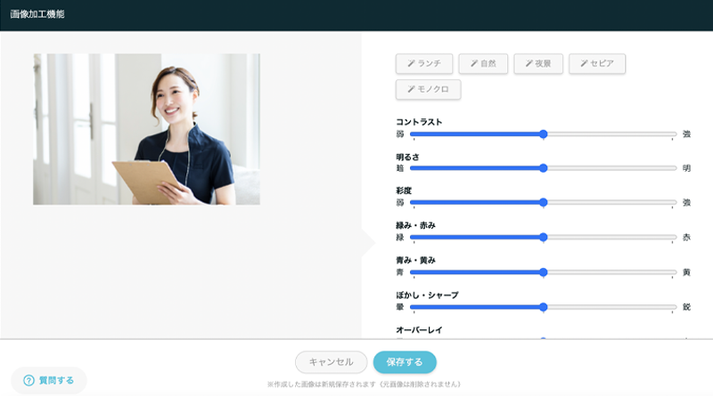This screenshot has width=713, height=396.
Task: Choose the セピア filter preset
Action: (x=597, y=64)
